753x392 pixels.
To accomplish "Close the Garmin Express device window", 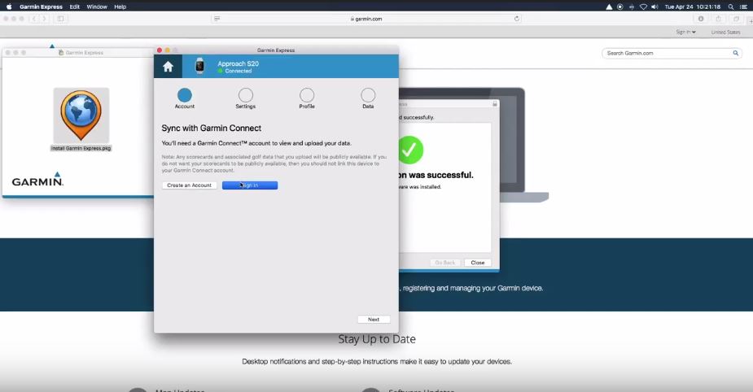I will tap(160, 50).
